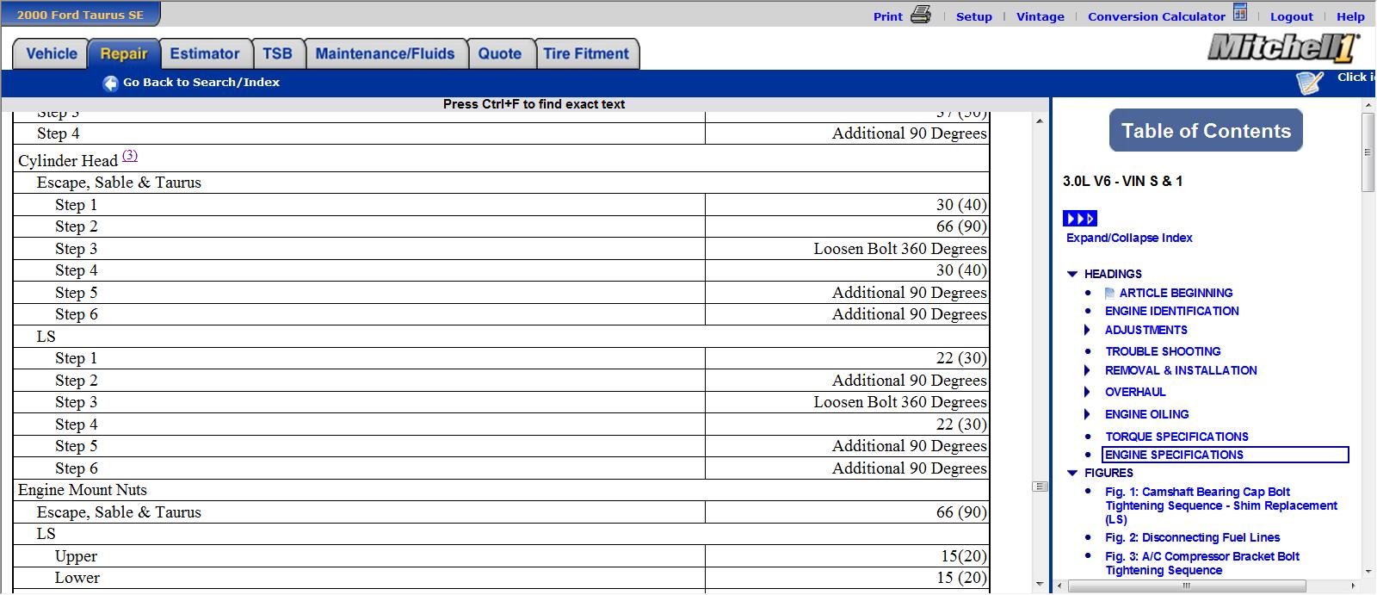Open the ENGINE SPECIFICATIONS link

[1175, 456]
